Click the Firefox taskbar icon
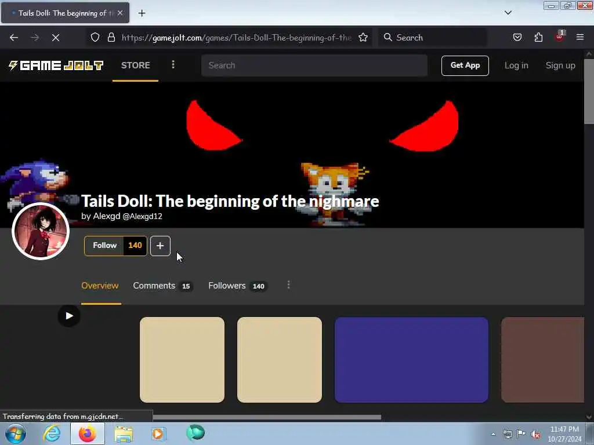The width and height of the screenshot is (594, 445). [88, 433]
